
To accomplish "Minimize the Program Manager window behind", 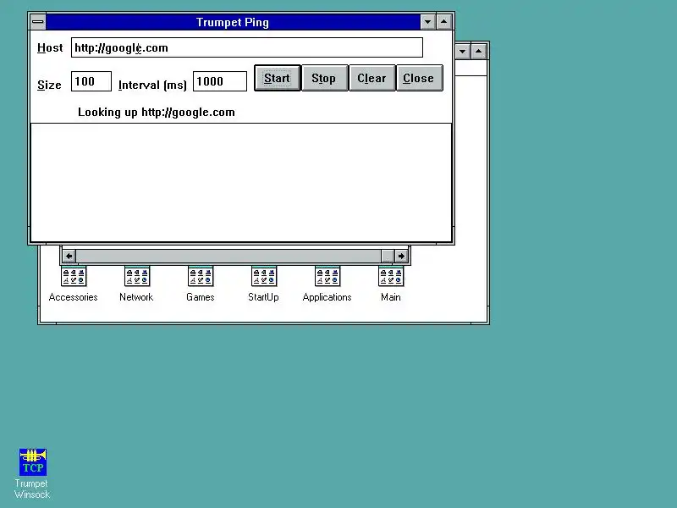I will pyautogui.click(x=462, y=52).
